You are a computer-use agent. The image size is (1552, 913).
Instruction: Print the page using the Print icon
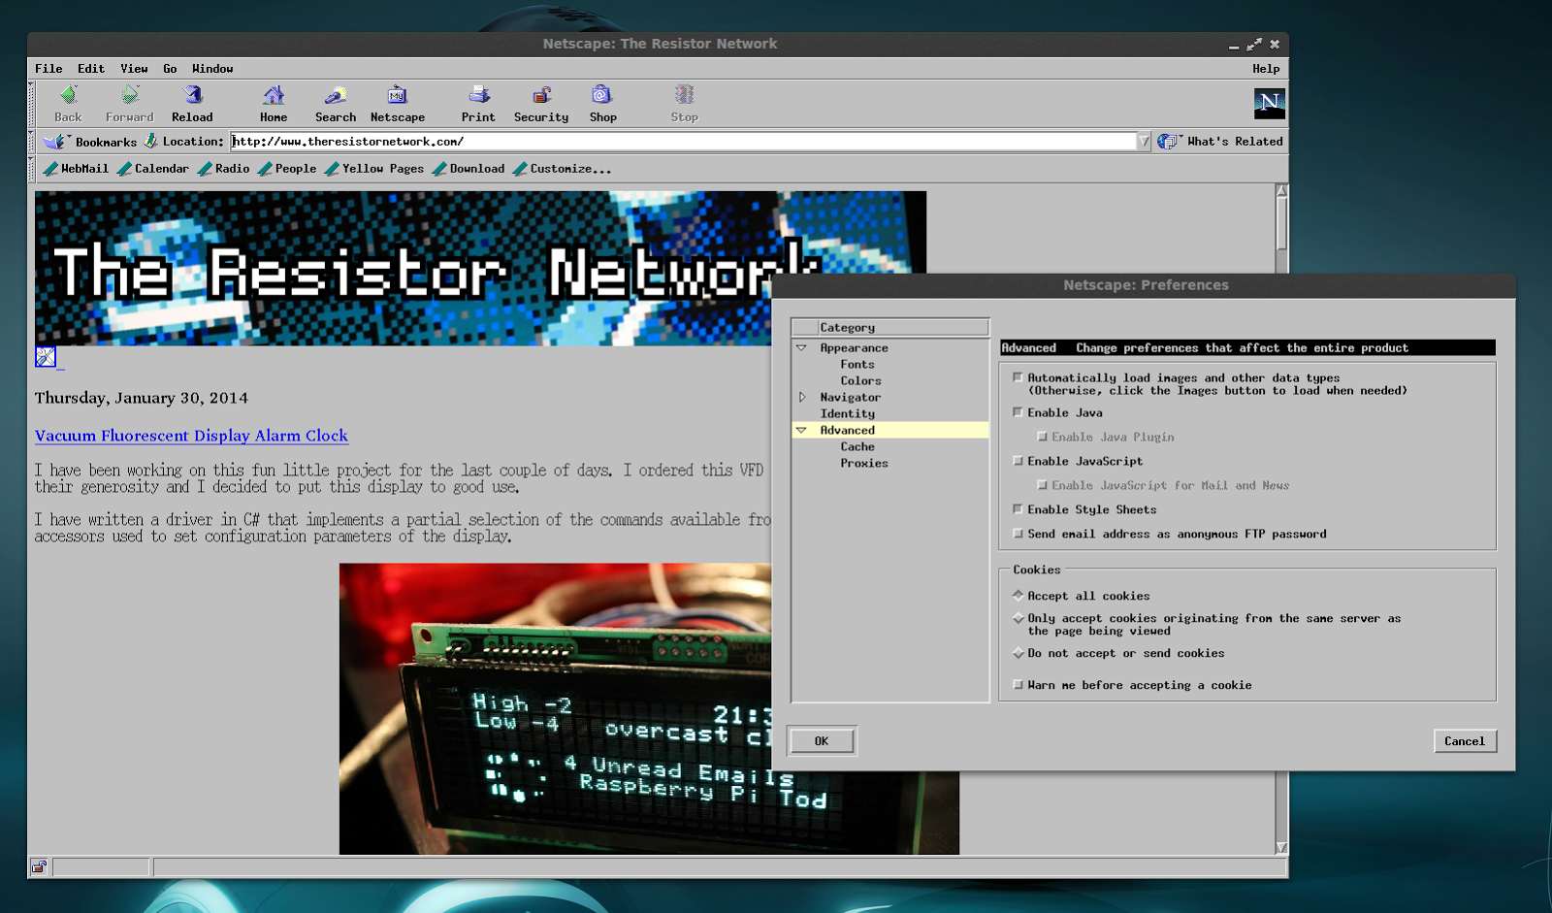(478, 95)
